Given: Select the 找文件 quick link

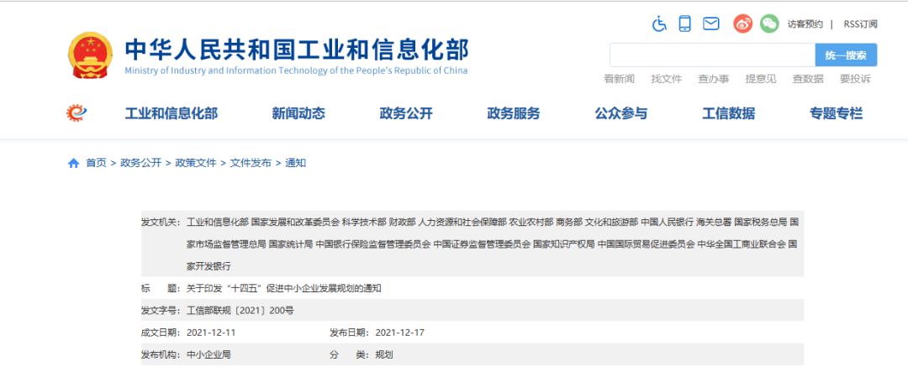Looking at the screenshot, I should [667, 79].
